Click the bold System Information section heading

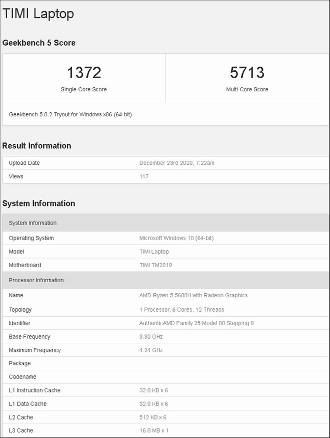pos(38,203)
